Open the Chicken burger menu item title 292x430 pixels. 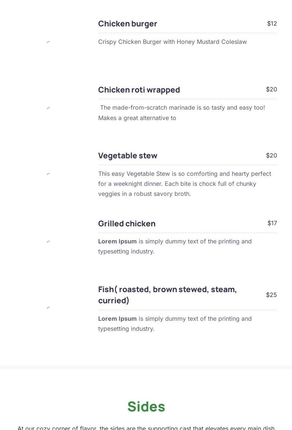point(128,24)
